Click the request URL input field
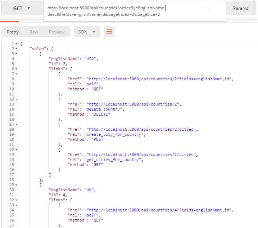Viewport: 258px width, 228px height. [x=135, y=11]
